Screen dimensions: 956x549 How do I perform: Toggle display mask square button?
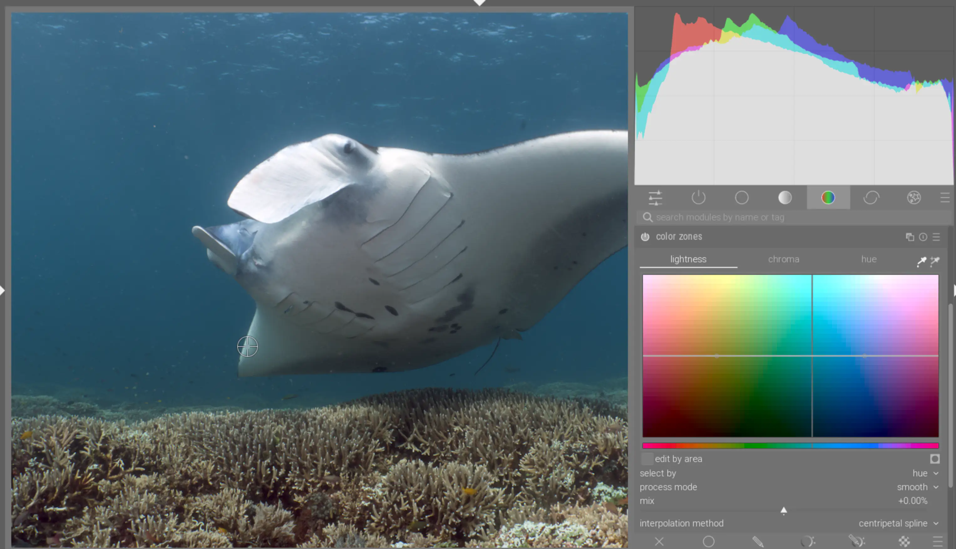click(x=934, y=459)
